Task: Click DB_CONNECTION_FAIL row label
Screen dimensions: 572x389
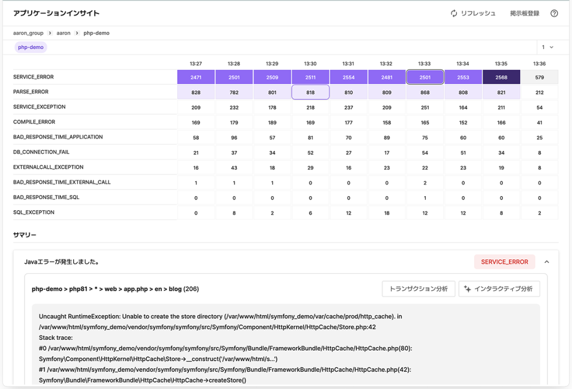Action: (41, 152)
